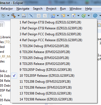
Task: Select 4 Ref Design FCC Release configuration
Action: pos(54,40)
